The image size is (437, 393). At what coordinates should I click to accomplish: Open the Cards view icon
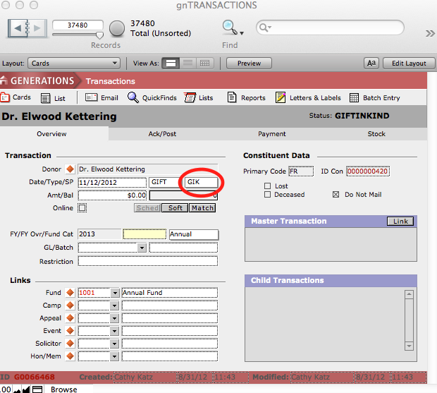[5, 98]
